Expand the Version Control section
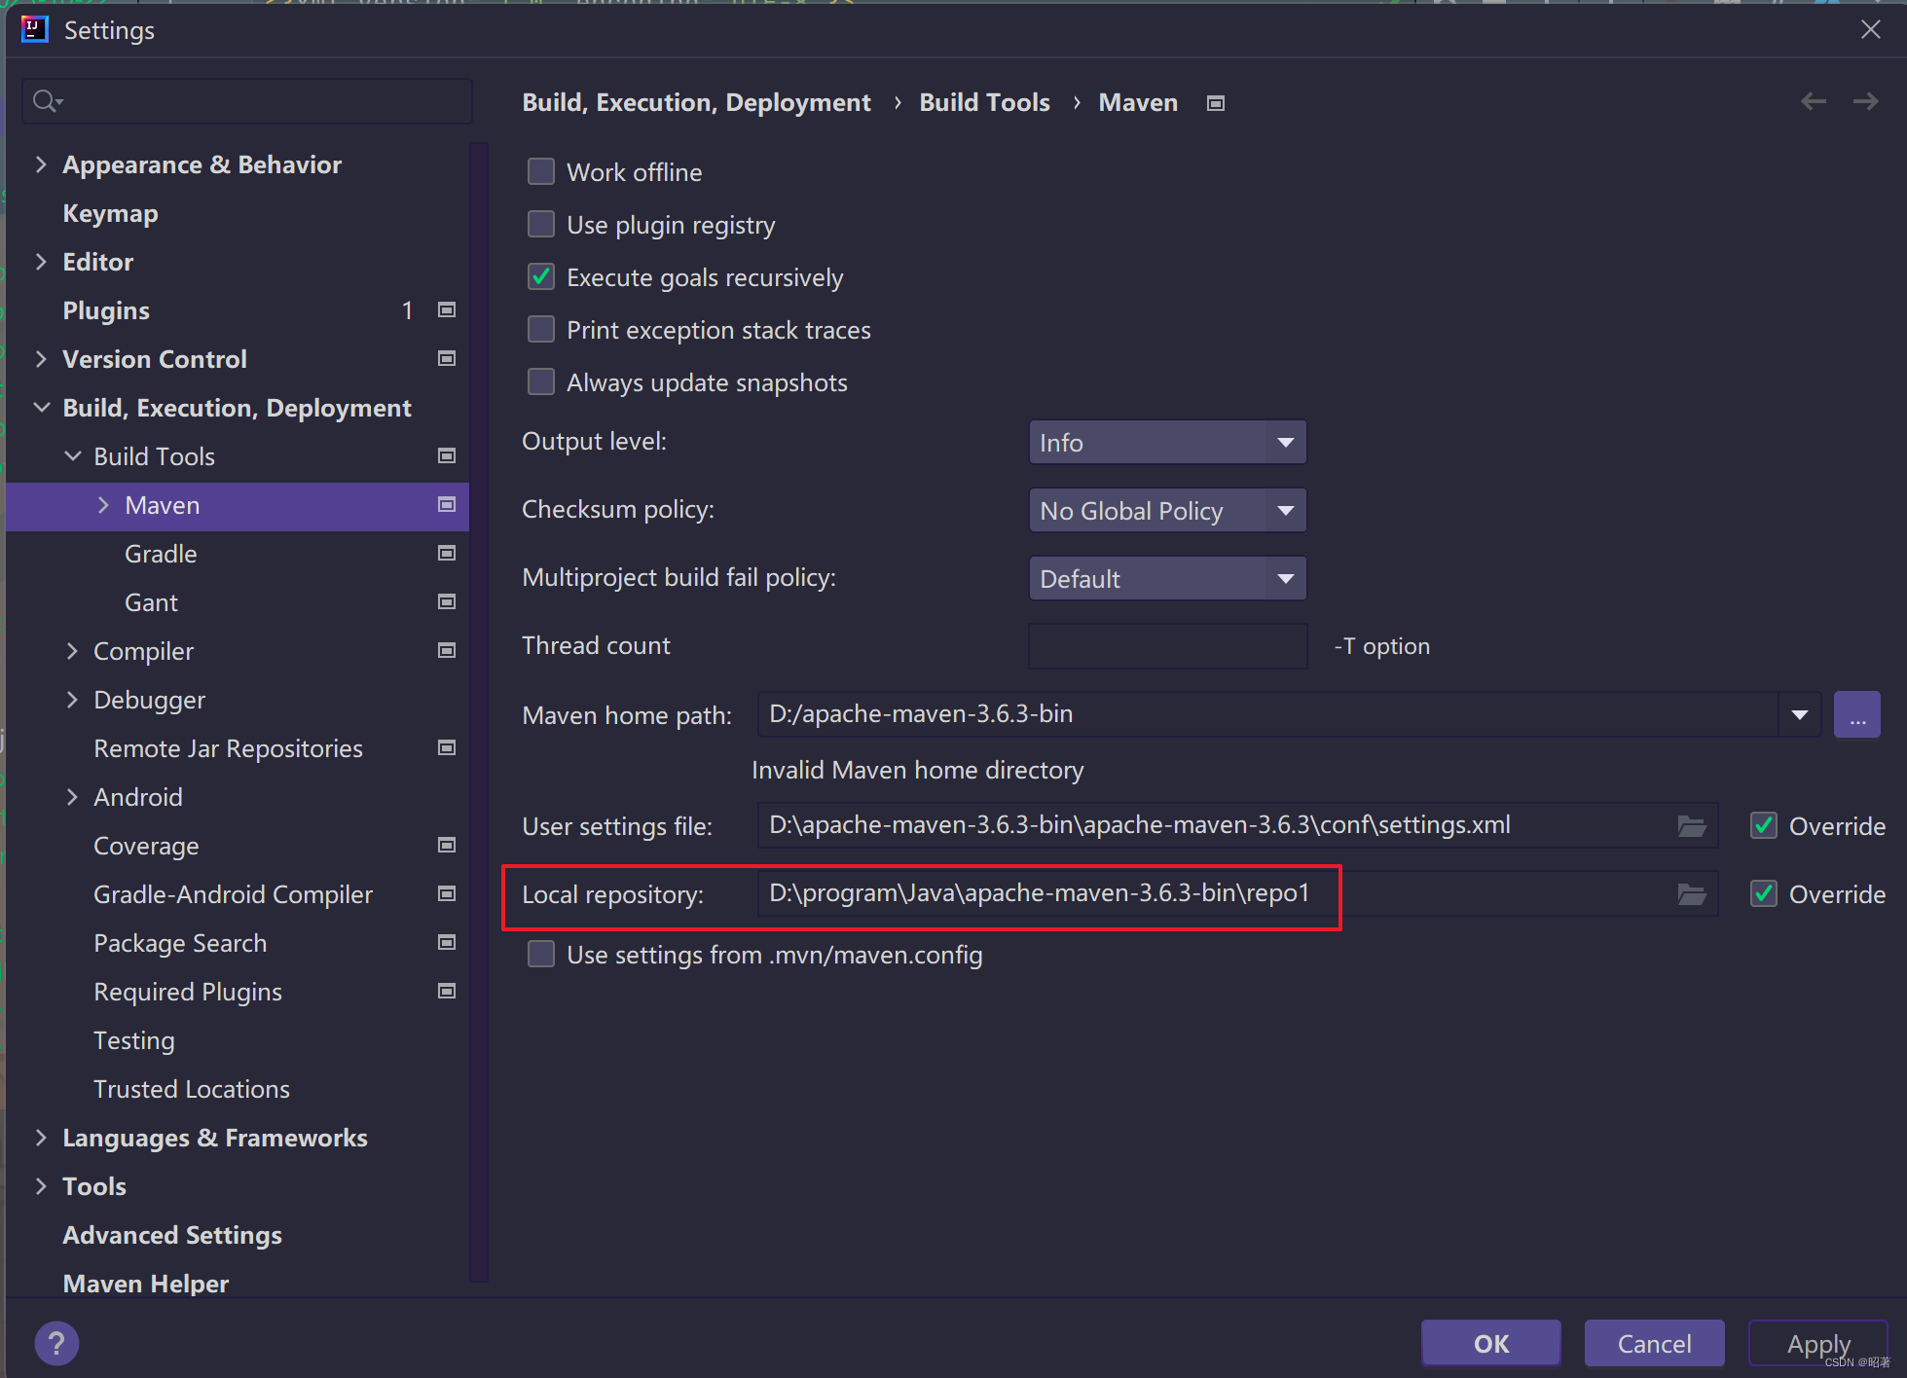This screenshot has width=1907, height=1378. 41,359
